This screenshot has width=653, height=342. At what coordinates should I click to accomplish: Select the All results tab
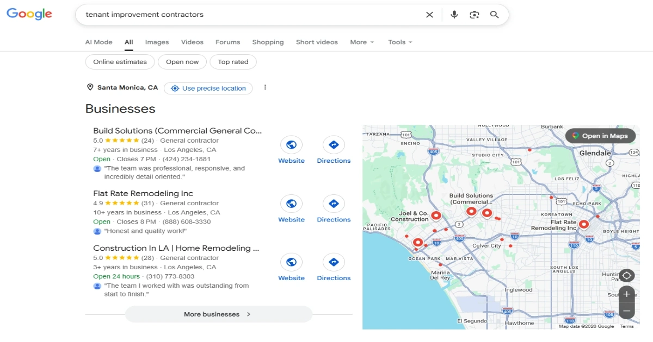(x=128, y=42)
